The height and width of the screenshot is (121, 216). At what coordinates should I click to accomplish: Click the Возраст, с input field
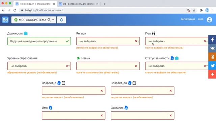click(x=74, y=91)
